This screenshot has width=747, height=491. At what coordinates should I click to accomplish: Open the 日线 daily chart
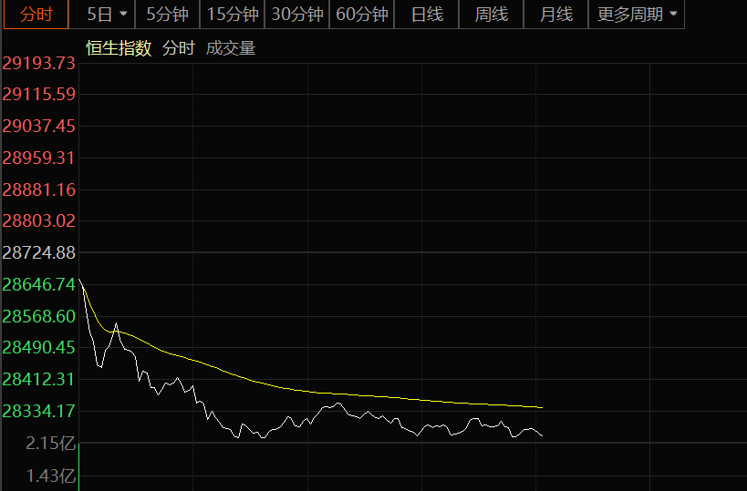point(426,15)
